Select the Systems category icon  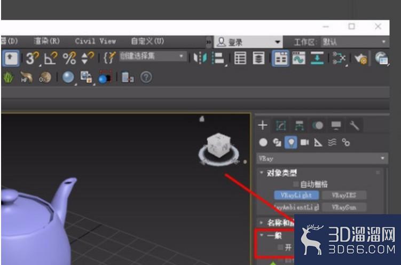pyautogui.click(x=346, y=143)
